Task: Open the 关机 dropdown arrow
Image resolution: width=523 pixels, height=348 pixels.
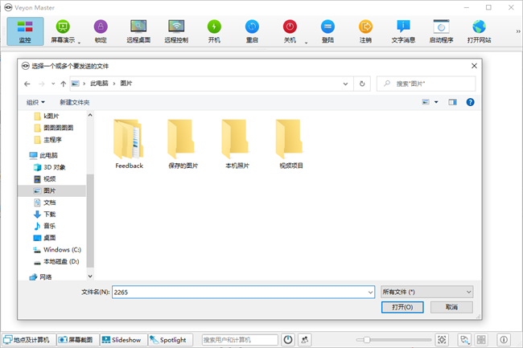Action: click(307, 43)
